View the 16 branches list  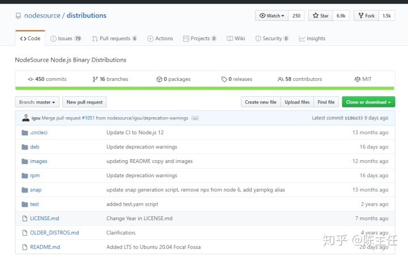pyautogui.click(x=110, y=79)
